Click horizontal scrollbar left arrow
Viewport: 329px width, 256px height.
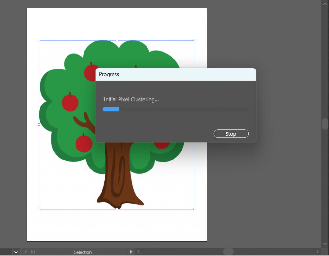tap(139, 252)
